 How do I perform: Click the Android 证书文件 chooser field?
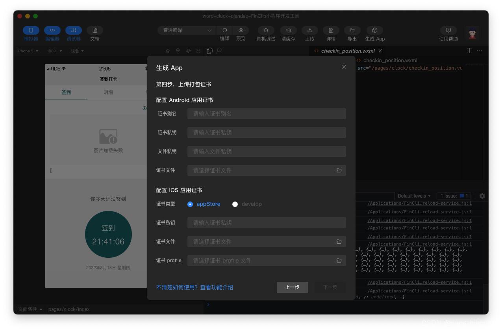point(267,170)
